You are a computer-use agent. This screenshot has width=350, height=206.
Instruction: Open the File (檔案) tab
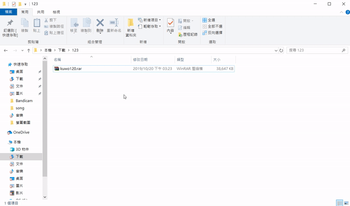coord(8,12)
